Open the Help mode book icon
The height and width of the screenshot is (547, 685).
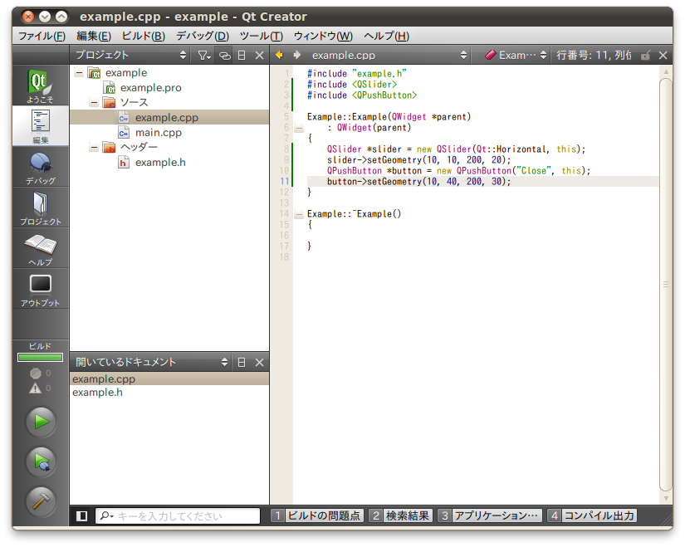coord(40,248)
